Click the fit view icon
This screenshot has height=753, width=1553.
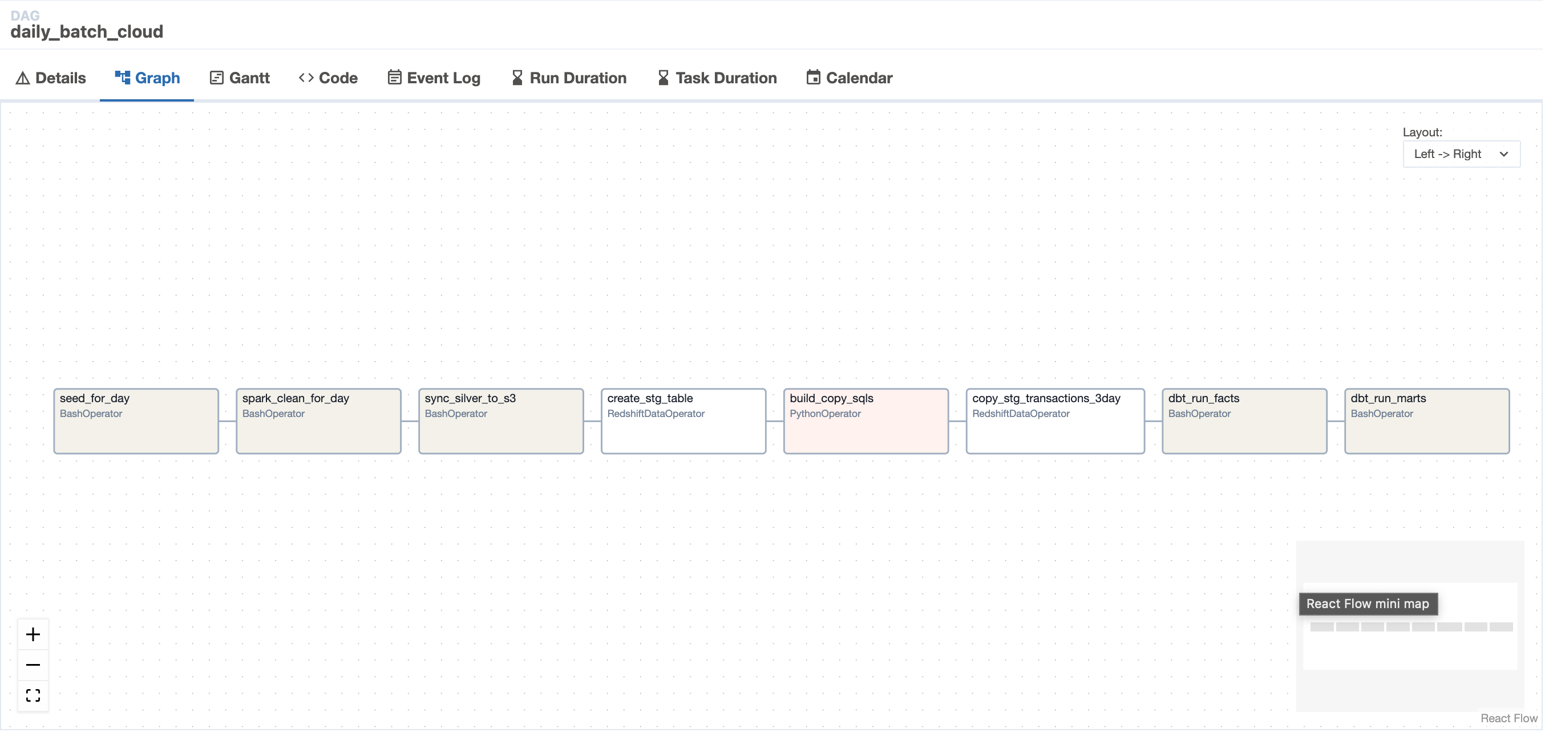(33, 695)
